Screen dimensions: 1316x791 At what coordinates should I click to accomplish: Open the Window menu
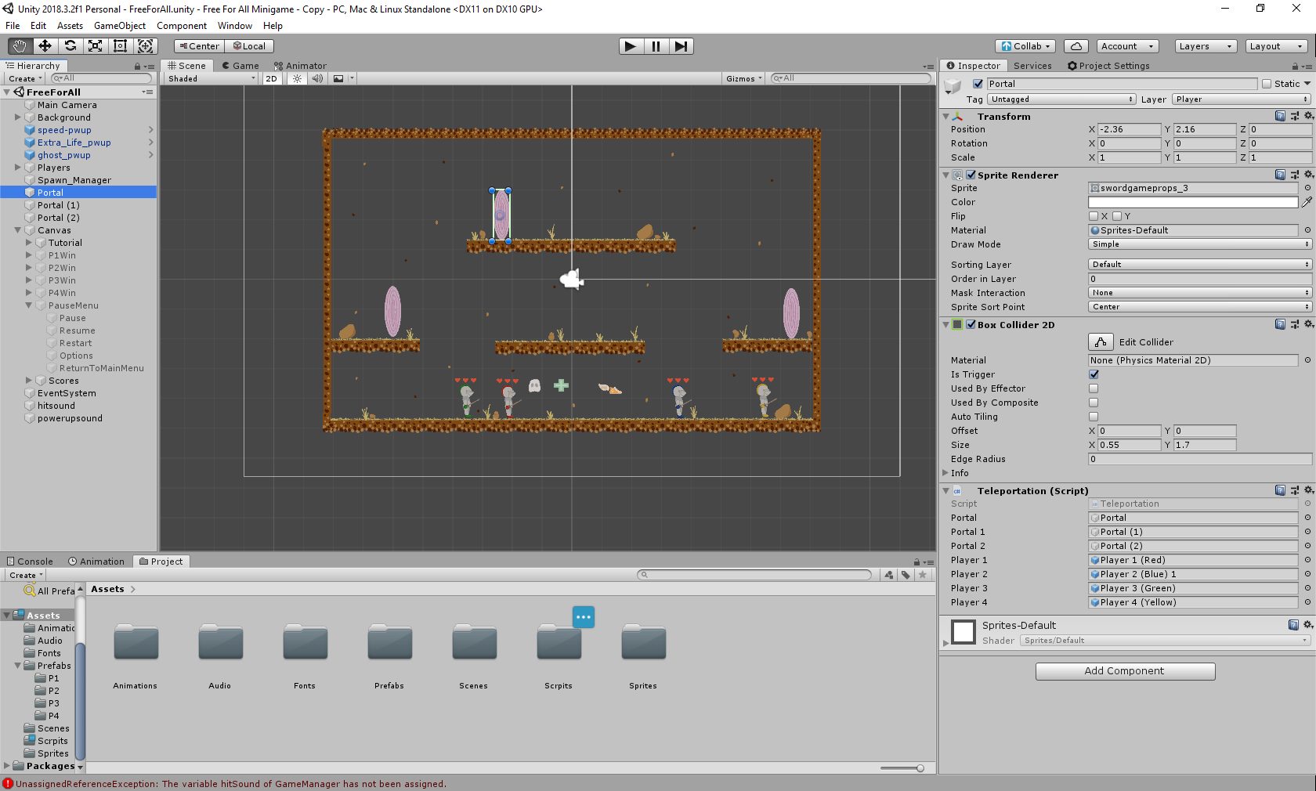tap(235, 26)
